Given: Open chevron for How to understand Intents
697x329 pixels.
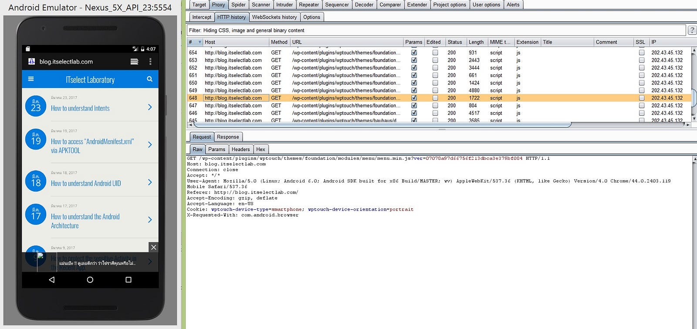Looking at the screenshot, I should (x=150, y=107).
